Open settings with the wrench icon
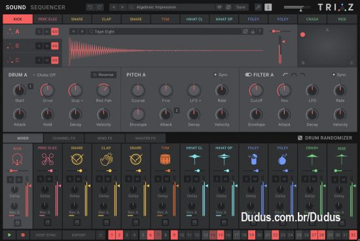Screen dimensions: 360x241 point(258,7)
